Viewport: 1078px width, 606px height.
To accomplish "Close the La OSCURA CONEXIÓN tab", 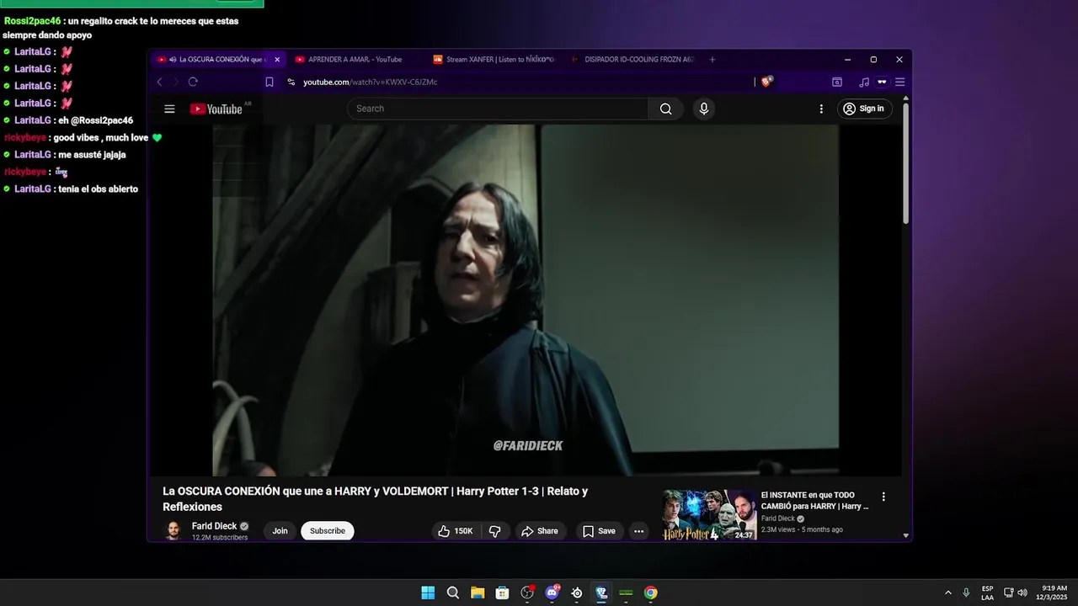I will [277, 60].
